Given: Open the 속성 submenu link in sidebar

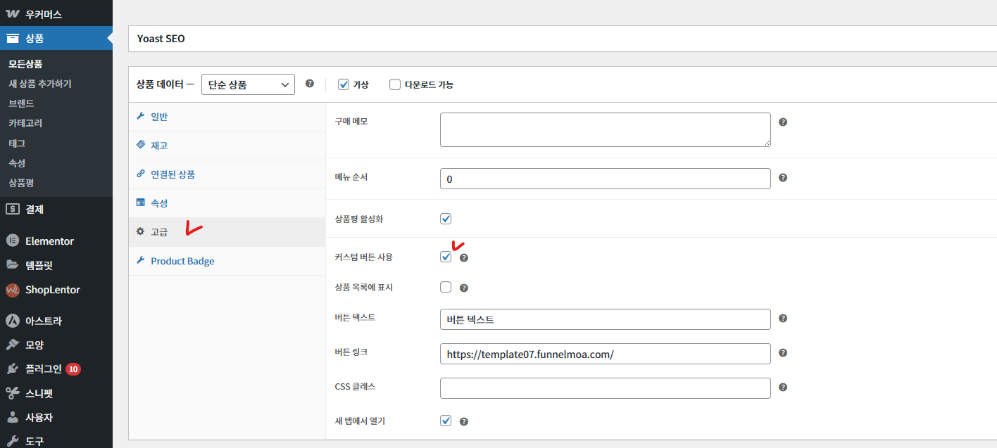Looking at the screenshot, I should coord(17,162).
